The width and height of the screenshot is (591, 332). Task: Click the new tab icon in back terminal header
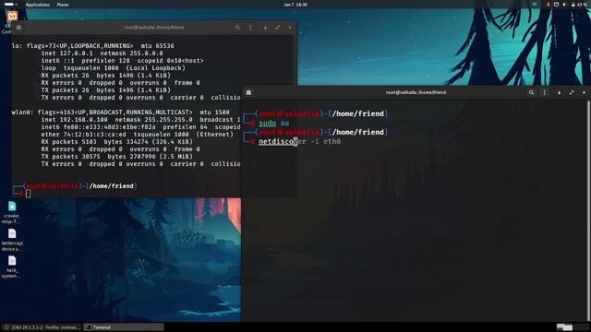pyautogui.click(x=18, y=28)
